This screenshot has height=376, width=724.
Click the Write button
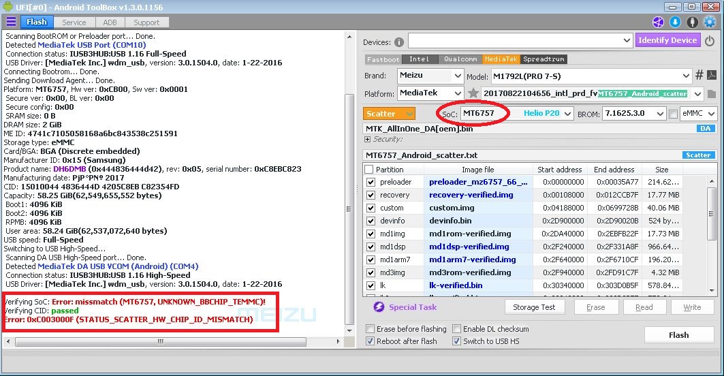point(692,307)
